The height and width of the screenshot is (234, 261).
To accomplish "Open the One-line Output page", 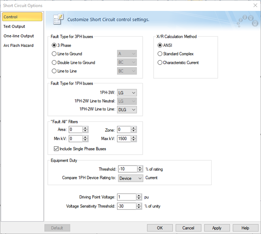I will click(19, 36).
